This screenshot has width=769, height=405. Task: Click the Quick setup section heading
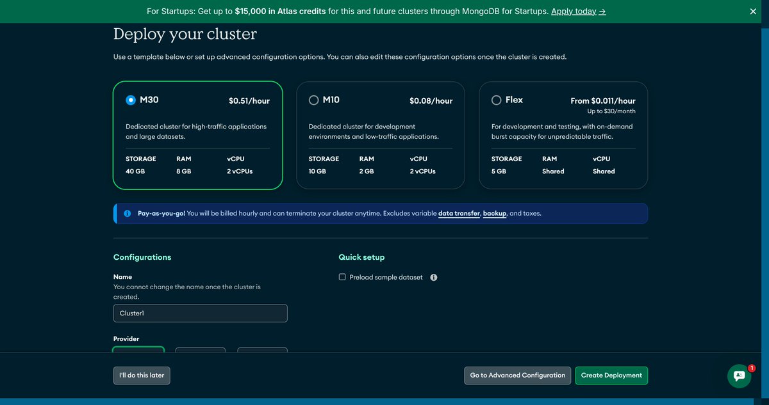[x=361, y=257]
